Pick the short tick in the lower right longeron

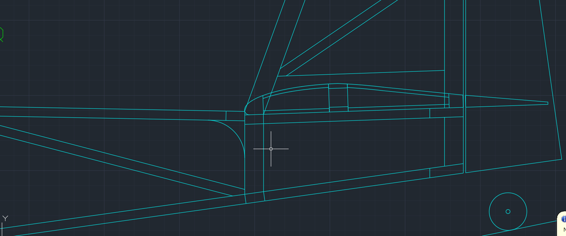click(429, 172)
